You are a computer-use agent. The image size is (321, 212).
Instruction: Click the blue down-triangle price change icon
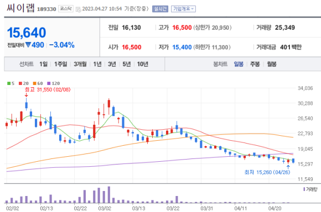[x=28, y=45]
